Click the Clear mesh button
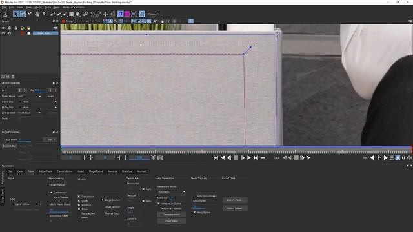This screenshot has height=232, width=413. click(172, 221)
